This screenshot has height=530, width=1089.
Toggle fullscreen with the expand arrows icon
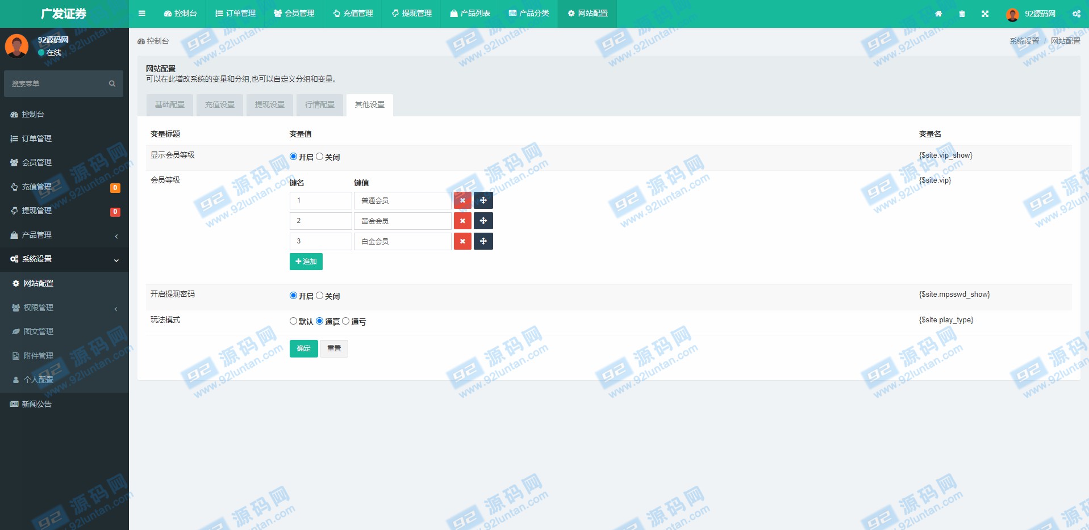(985, 14)
